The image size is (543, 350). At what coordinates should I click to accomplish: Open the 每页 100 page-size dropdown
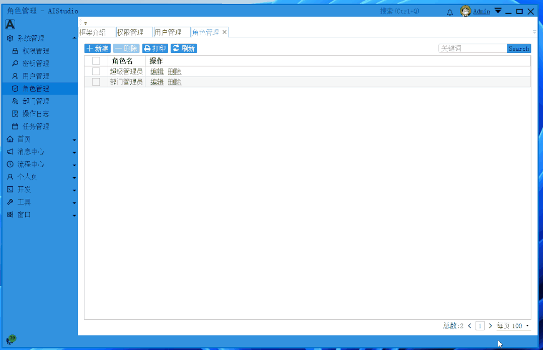click(513, 326)
